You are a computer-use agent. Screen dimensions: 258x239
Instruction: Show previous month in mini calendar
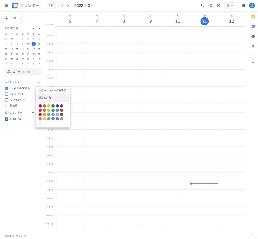coord(34,28)
